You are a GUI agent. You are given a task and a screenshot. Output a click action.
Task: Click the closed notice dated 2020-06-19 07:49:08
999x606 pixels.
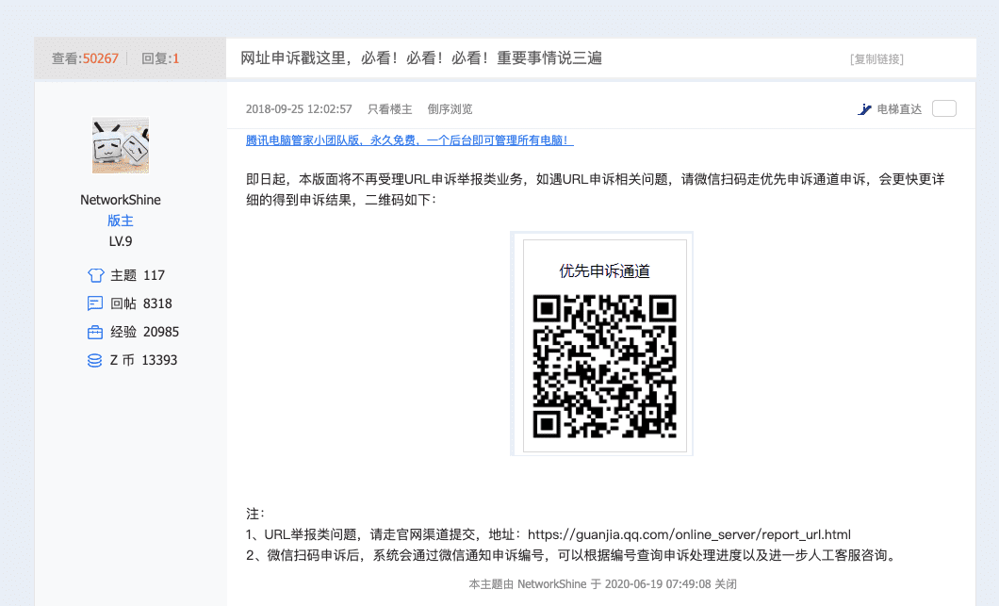pos(603,584)
